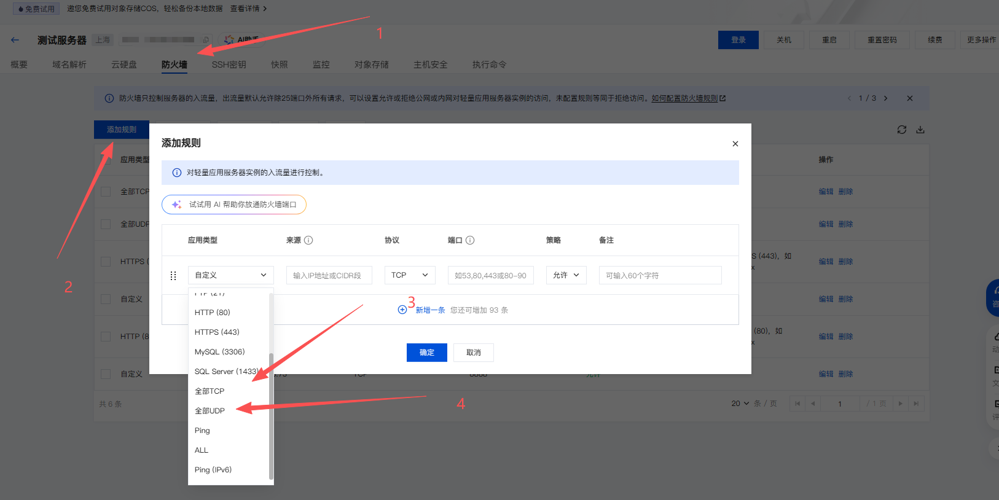Switch to the SSH密钥 tab
This screenshot has height=500, width=999.
pos(229,64)
